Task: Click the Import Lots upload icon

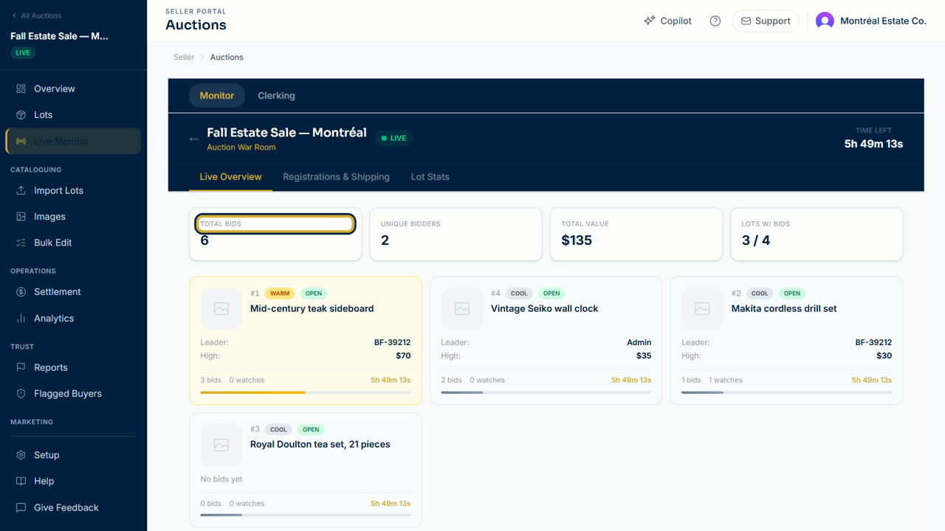Action: click(21, 190)
